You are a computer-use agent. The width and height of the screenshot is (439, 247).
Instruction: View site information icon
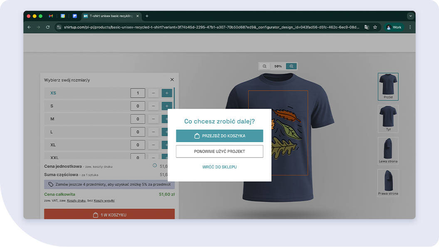point(59,27)
